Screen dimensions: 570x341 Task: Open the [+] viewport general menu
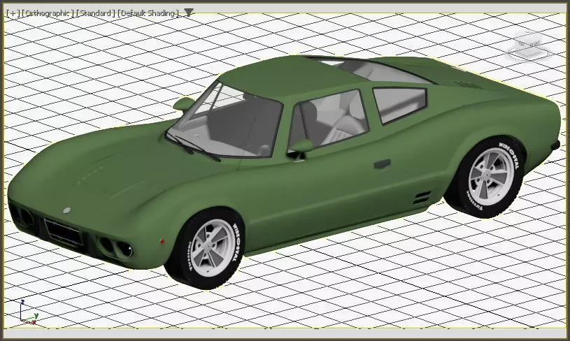click(x=13, y=13)
